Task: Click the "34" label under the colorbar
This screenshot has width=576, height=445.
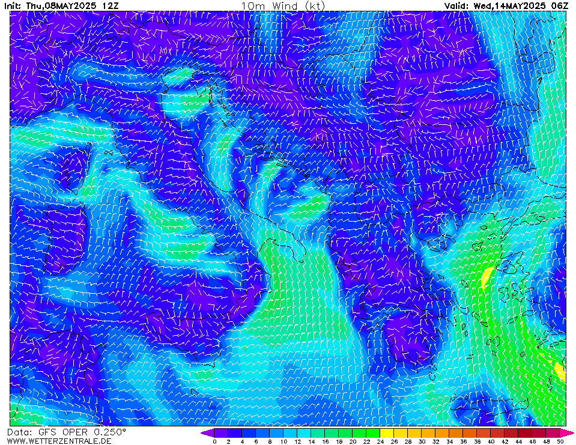Action: [450, 441]
